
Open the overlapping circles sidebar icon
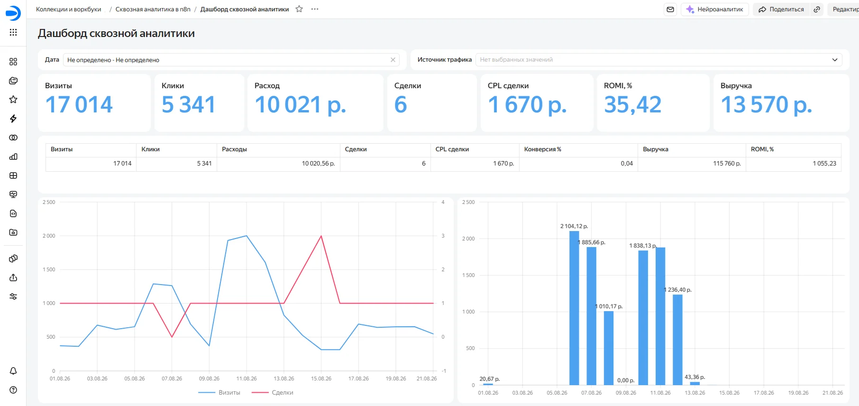(13, 138)
